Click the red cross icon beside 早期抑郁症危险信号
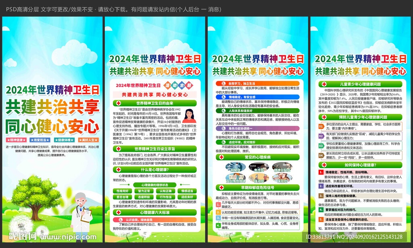Image resolution: width=413 pixels, height=248 pixels. [x=221, y=187]
